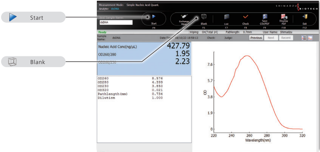320x152 pixels.
Task: Select the Blank label in the legend callout
Action: click(38, 62)
